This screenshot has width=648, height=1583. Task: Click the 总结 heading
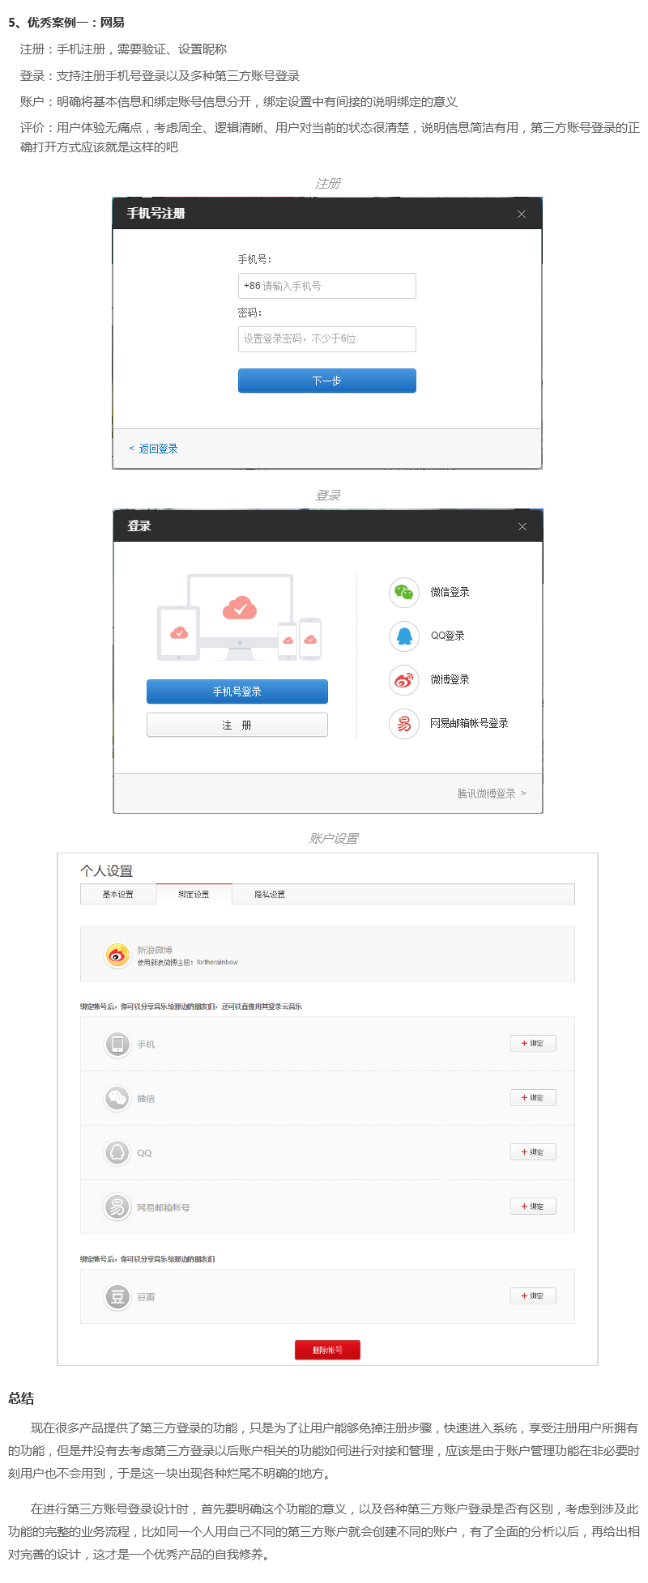(21, 1398)
